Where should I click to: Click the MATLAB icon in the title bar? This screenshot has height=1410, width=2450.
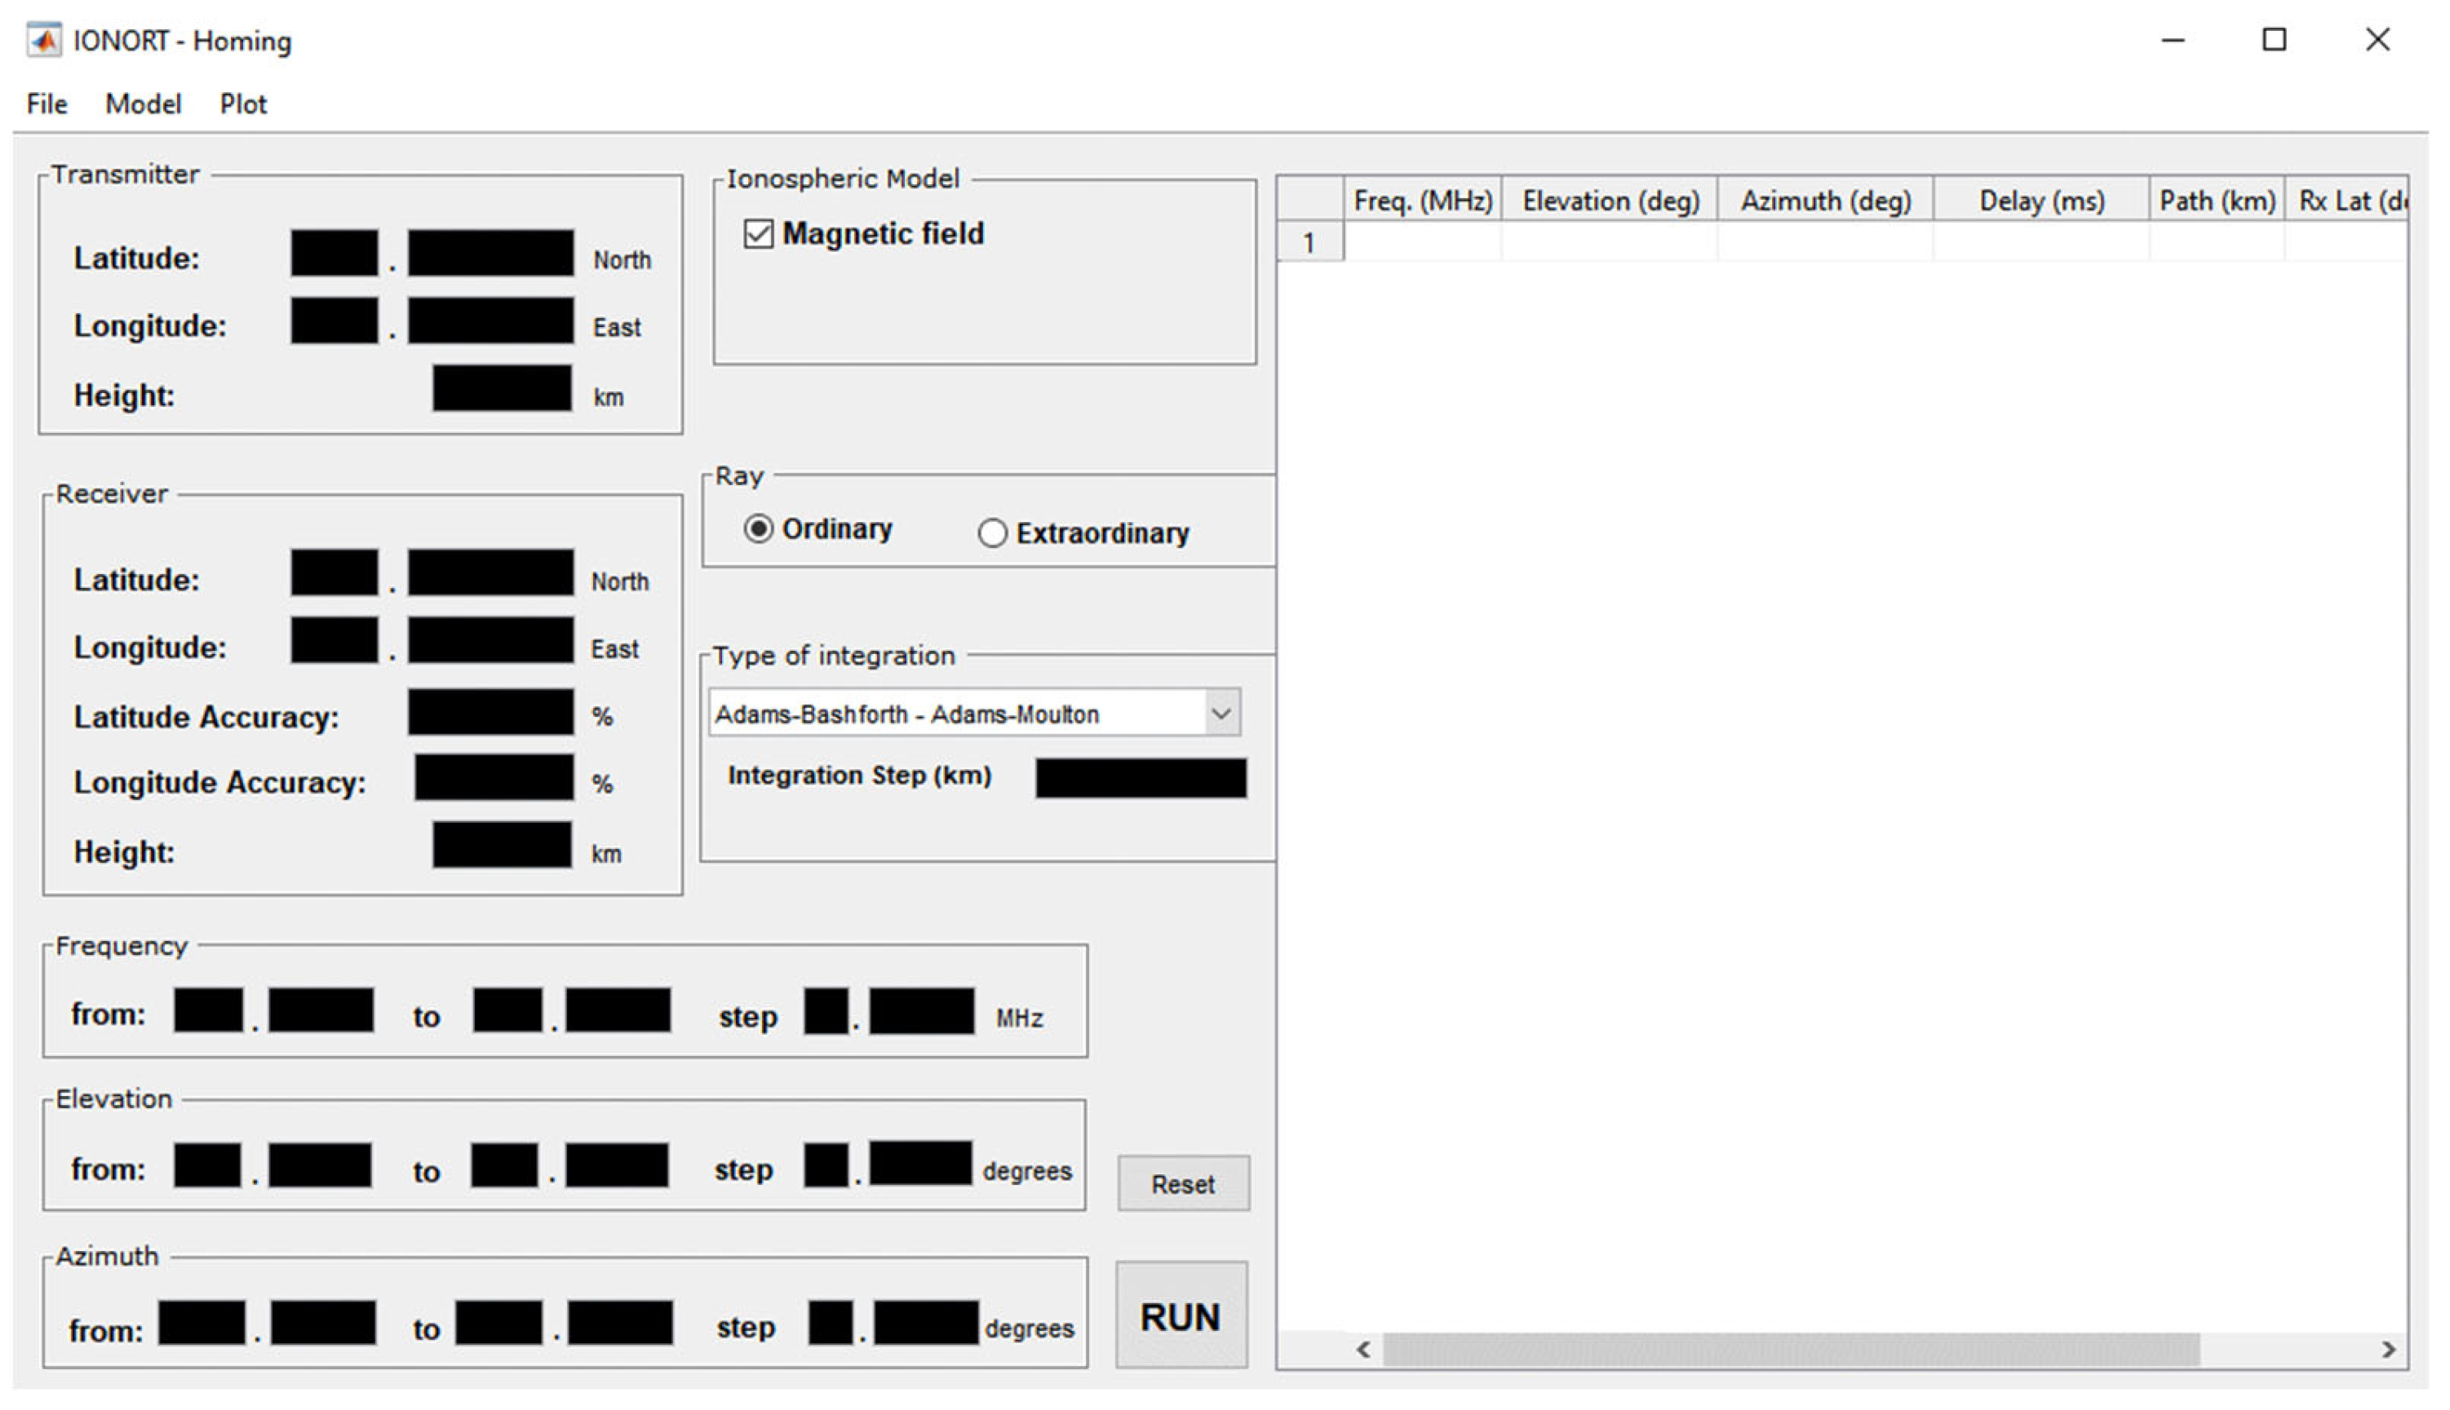(43, 41)
